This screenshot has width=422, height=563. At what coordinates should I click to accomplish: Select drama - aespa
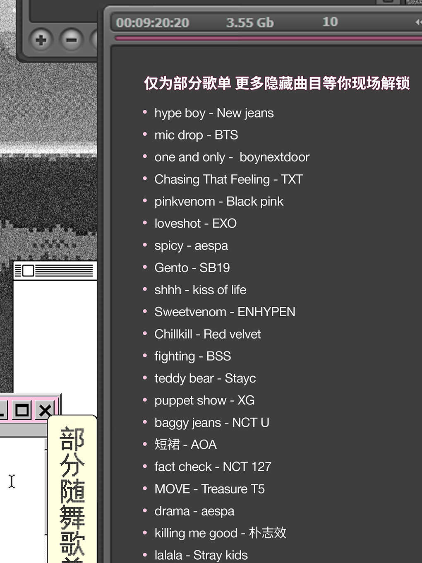[194, 511]
